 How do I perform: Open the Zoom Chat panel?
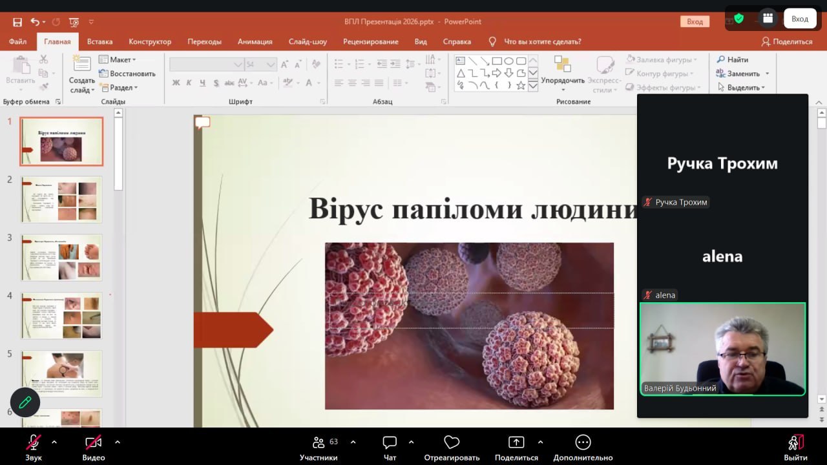(x=390, y=447)
